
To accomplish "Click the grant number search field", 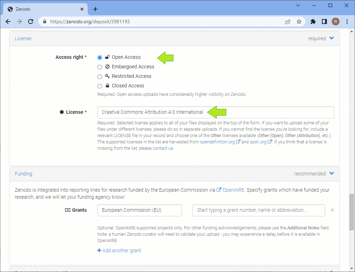I will click(x=259, y=210).
